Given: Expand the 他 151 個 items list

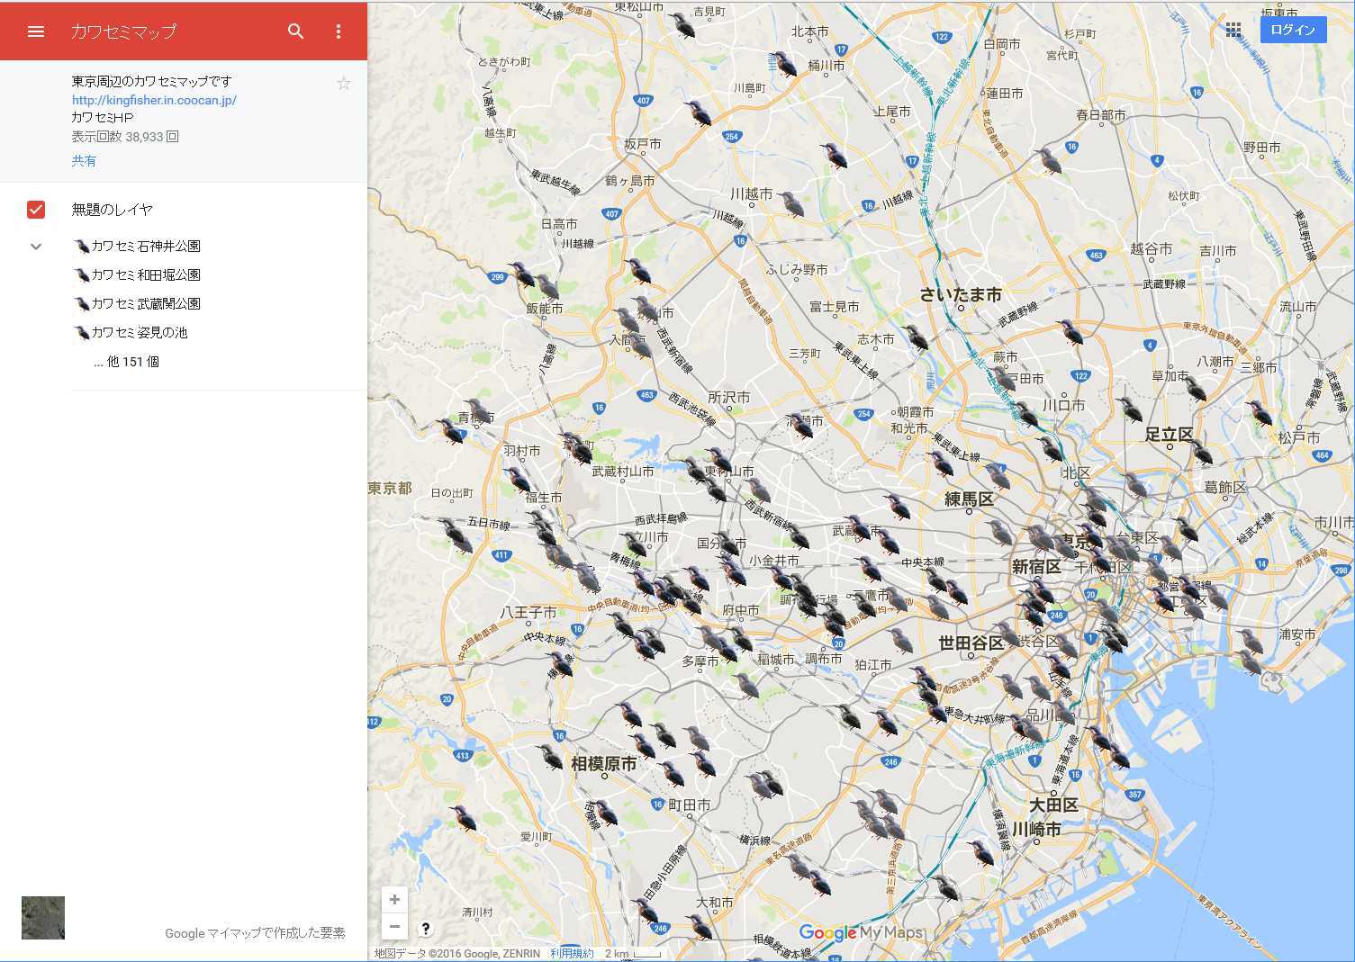Looking at the screenshot, I should pos(127,362).
